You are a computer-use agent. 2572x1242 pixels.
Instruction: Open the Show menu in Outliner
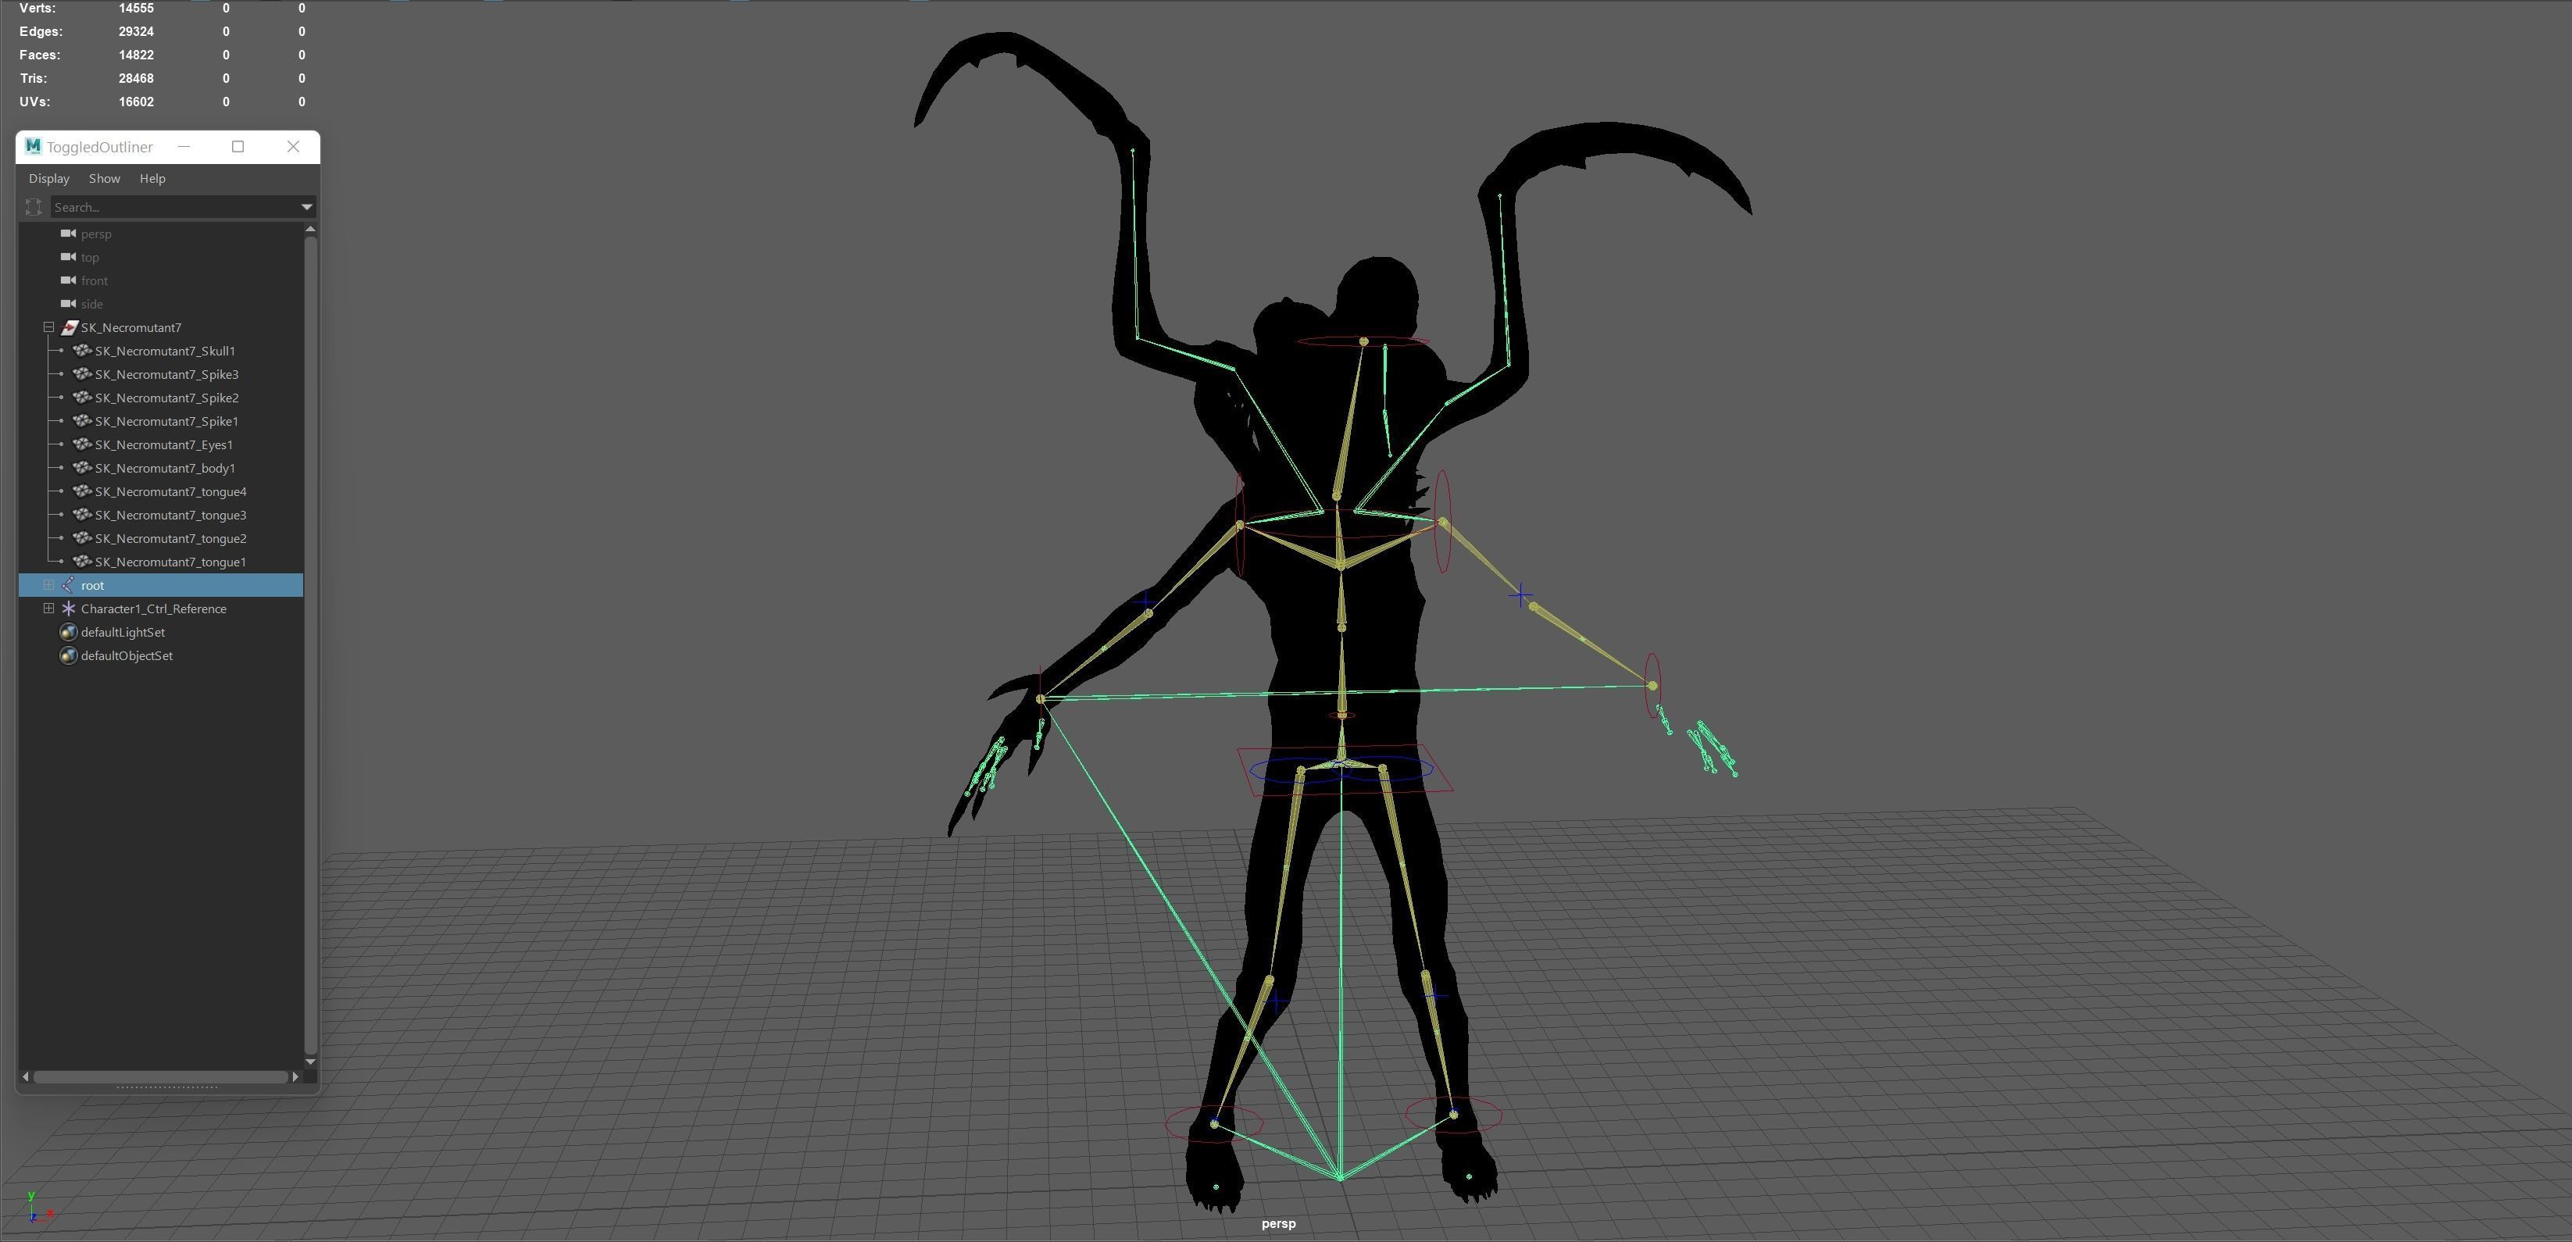tap(105, 179)
